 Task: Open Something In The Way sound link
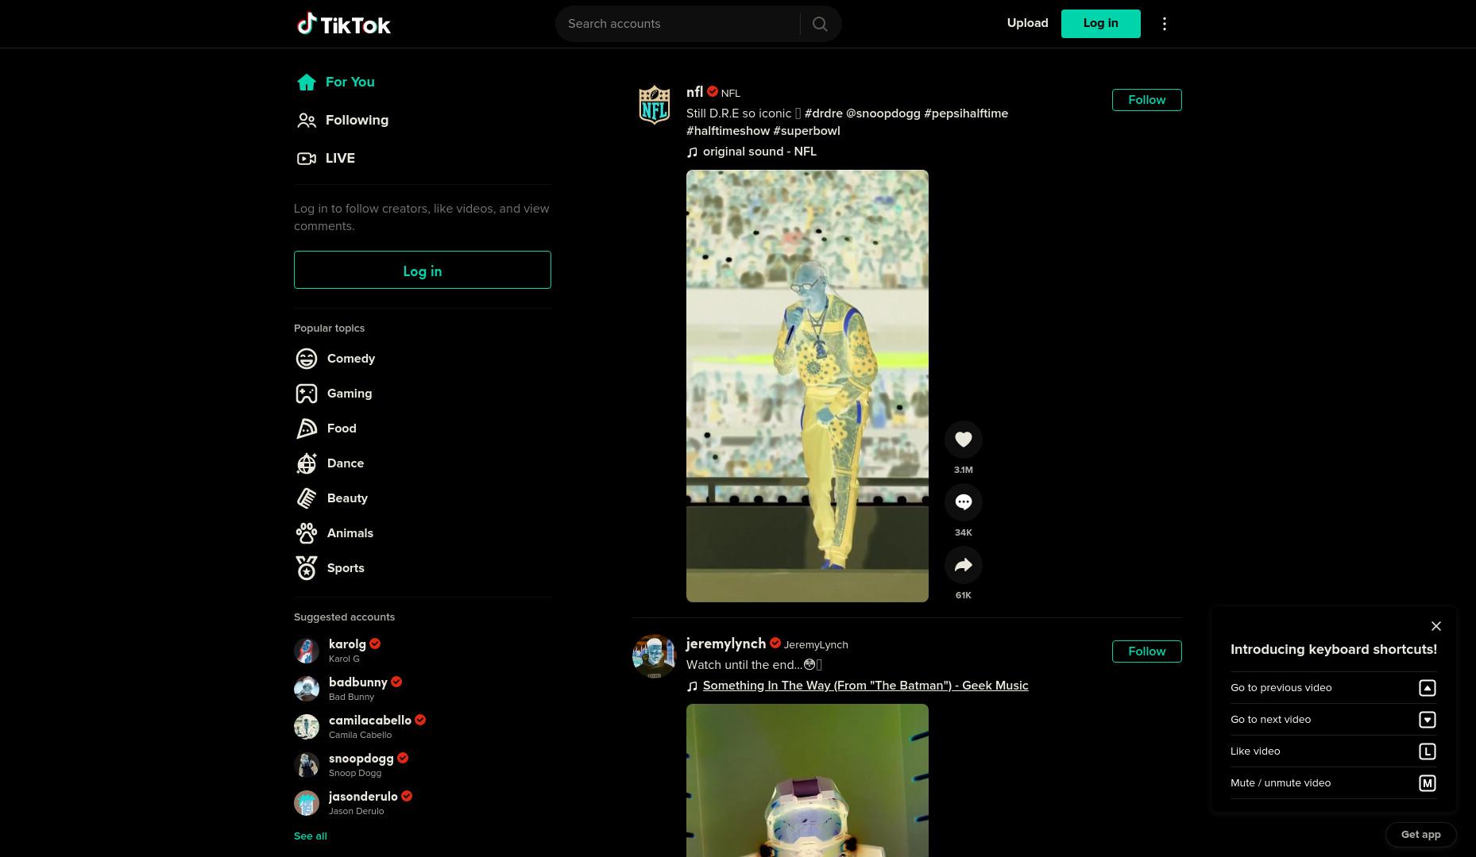[x=865, y=686]
